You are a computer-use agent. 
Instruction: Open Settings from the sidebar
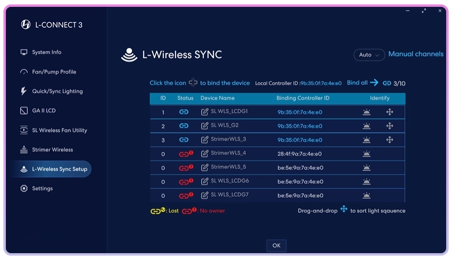(36, 188)
